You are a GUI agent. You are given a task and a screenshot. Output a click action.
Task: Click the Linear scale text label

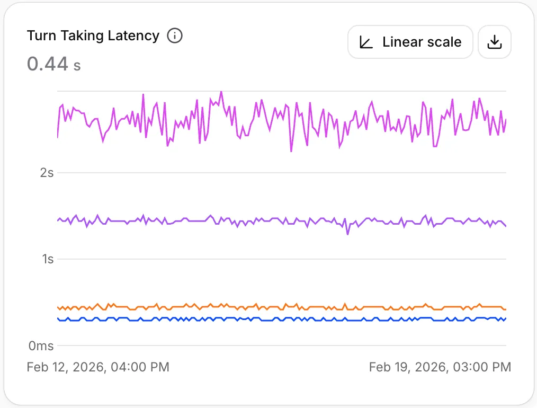coord(422,42)
